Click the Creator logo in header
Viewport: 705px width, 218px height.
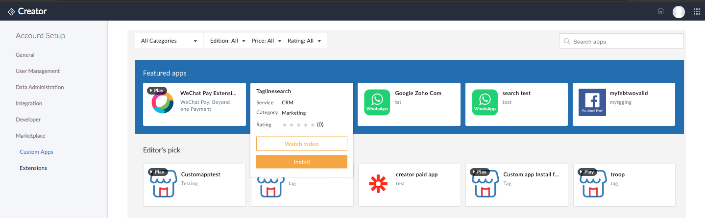pos(27,11)
